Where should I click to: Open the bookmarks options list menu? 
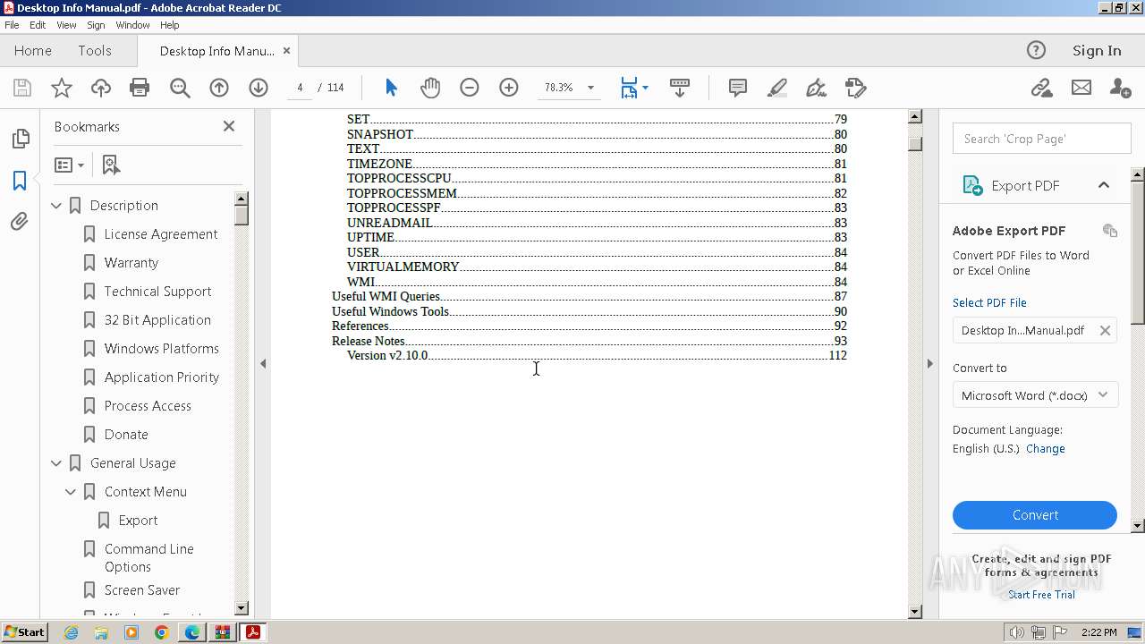click(x=69, y=165)
